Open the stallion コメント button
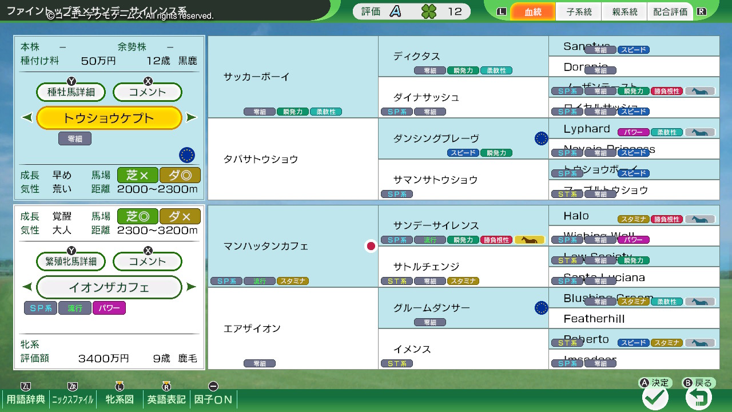This screenshot has width=732, height=412. tap(148, 92)
